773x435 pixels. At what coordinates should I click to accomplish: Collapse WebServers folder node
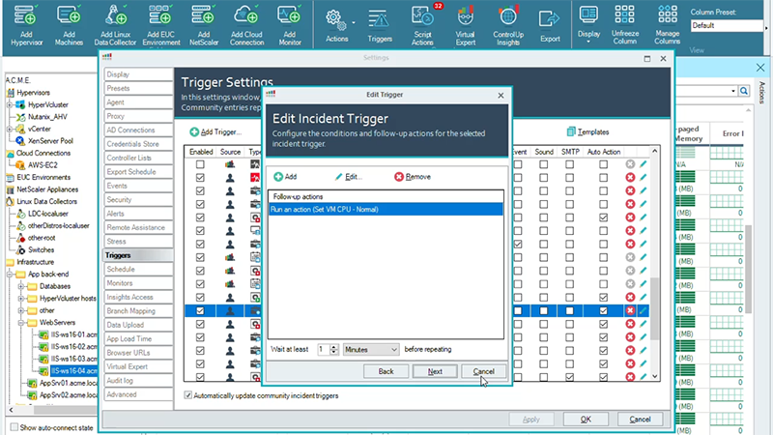21,323
